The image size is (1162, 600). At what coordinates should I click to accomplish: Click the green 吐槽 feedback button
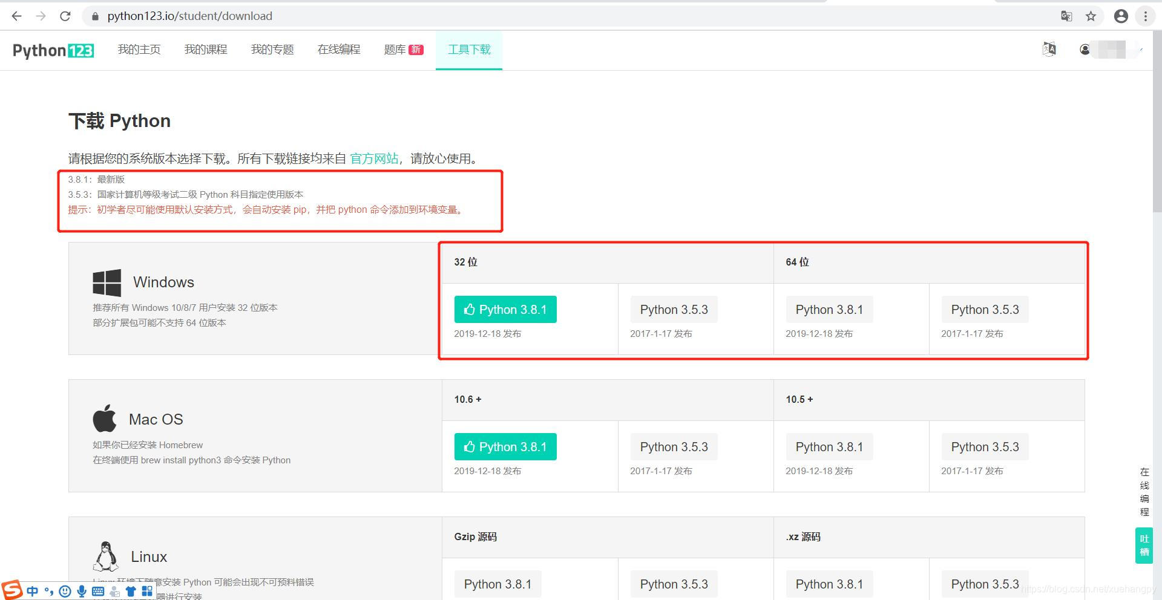click(x=1144, y=546)
